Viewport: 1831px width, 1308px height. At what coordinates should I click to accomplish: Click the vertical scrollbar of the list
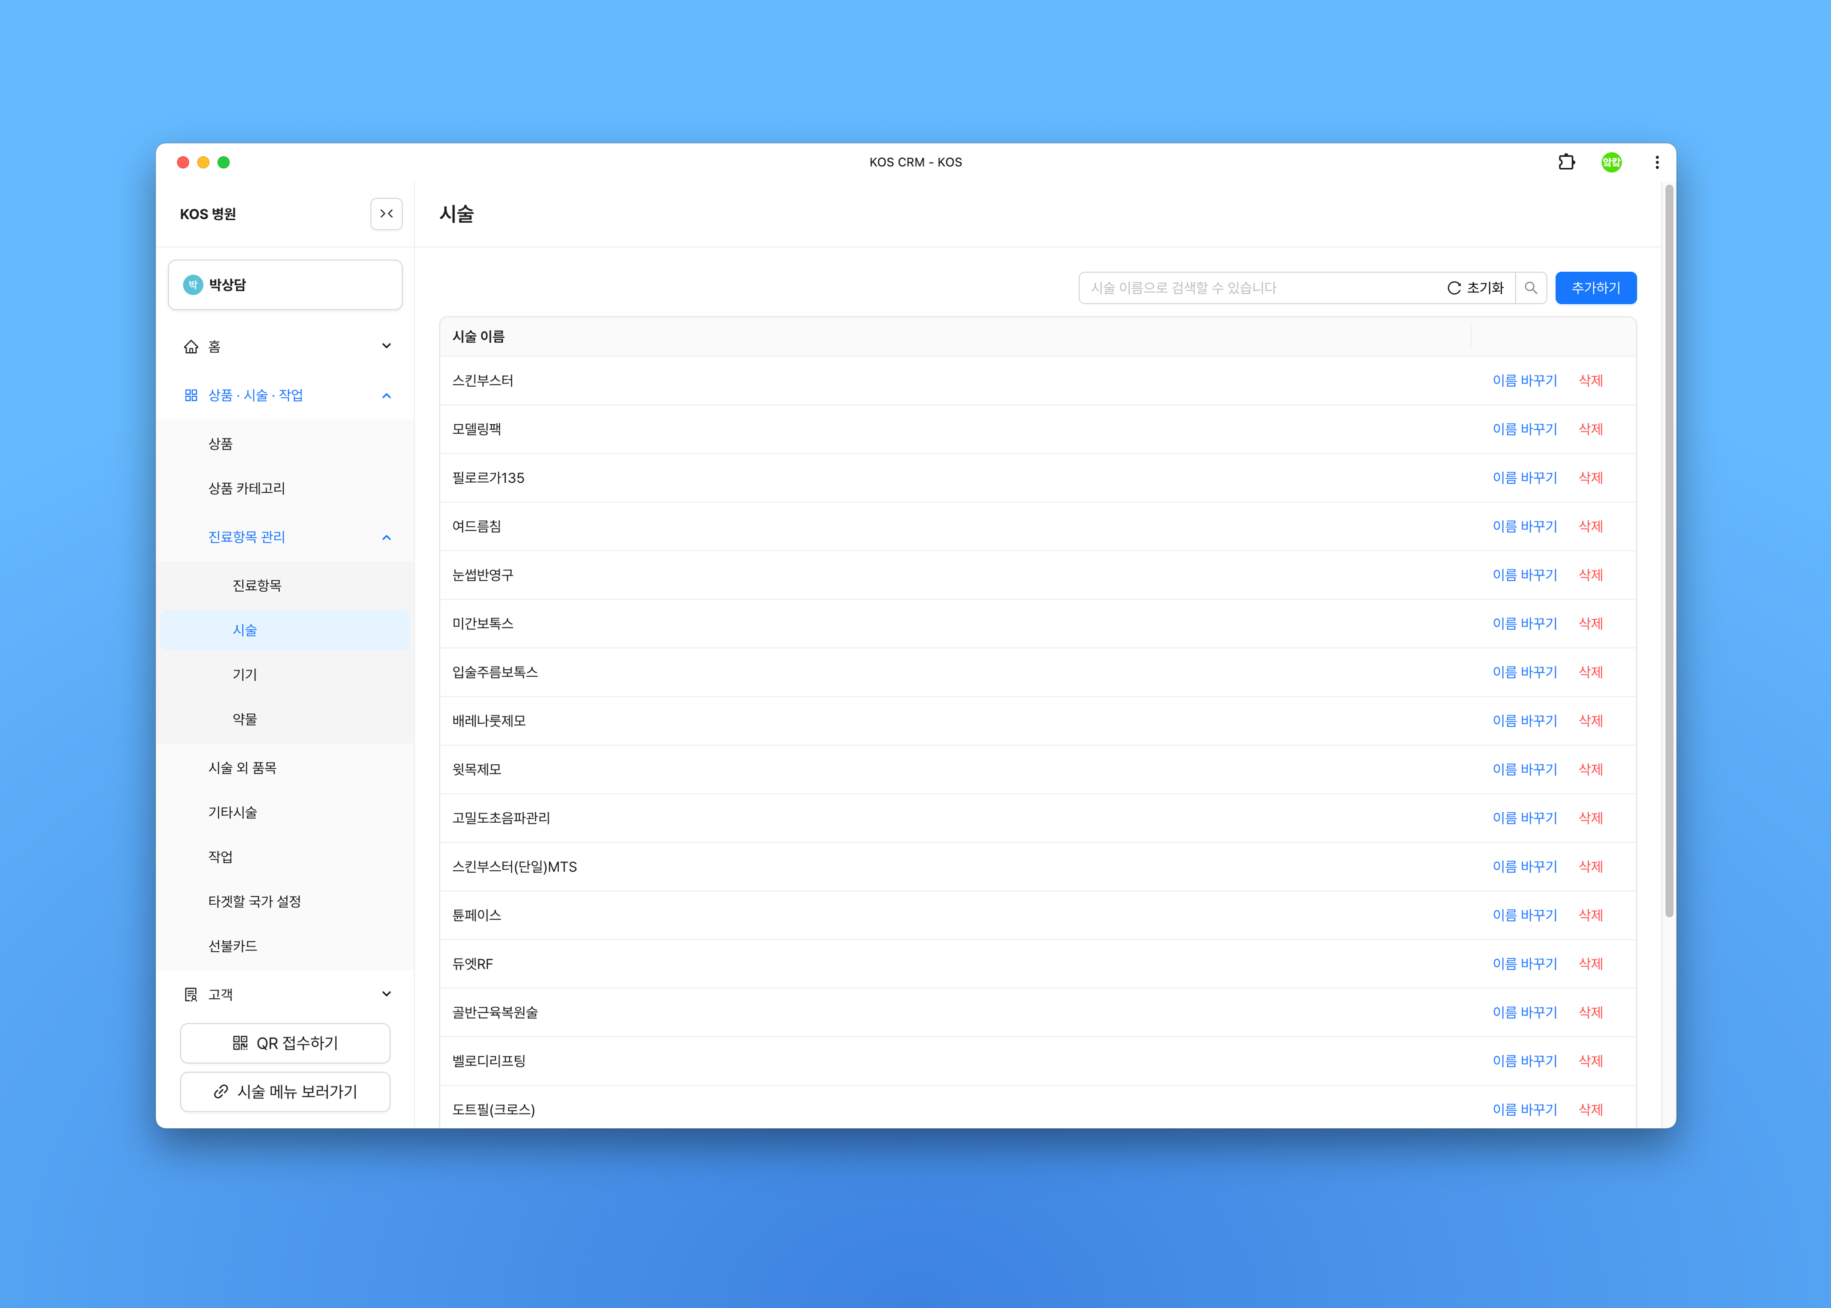click(1669, 551)
